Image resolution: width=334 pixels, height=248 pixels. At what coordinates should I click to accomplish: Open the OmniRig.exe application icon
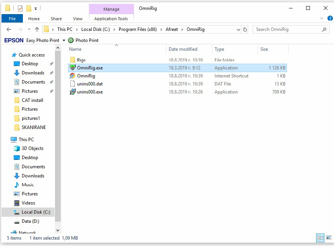[73, 68]
